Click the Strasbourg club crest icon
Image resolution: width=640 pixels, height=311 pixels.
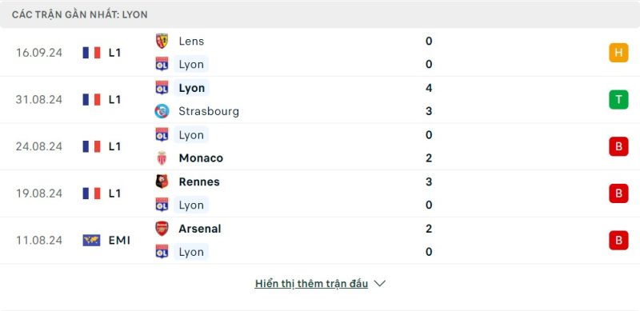162,111
